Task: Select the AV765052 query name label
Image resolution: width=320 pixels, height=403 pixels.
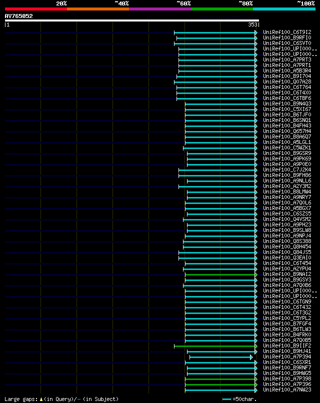Action: (x=19, y=16)
